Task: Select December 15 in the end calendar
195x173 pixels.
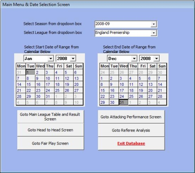Action: point(104,90)
